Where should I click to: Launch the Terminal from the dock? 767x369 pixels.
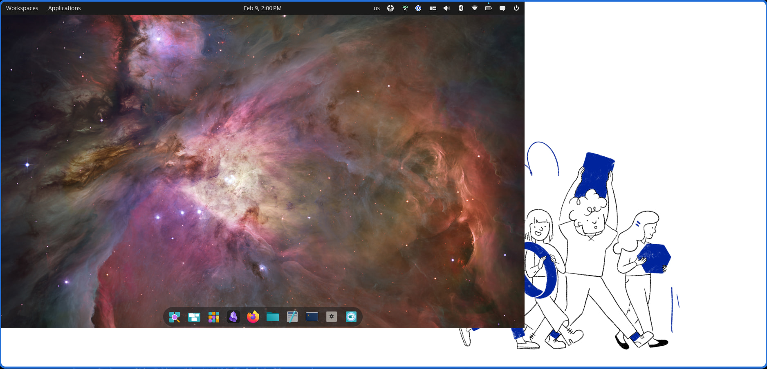tap(312, 317)
